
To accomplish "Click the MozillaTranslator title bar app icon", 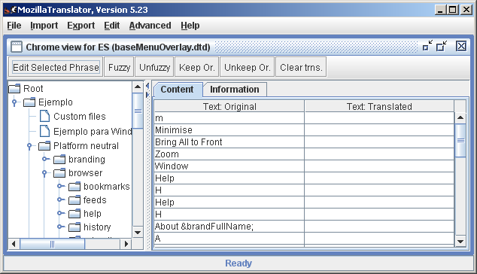I will pos(10,10).
